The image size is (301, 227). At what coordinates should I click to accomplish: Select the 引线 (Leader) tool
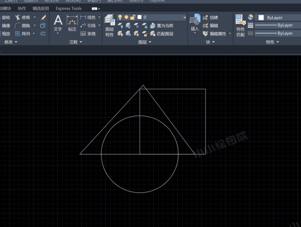tap(88, 26)
